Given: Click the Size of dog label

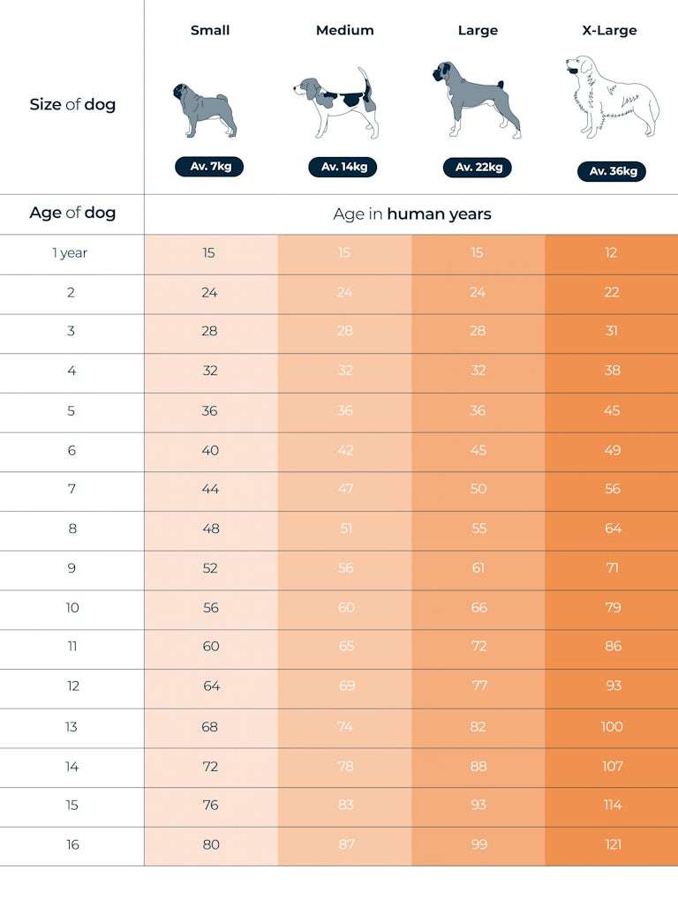Looking at the screenshot, I should coord(72,105).
